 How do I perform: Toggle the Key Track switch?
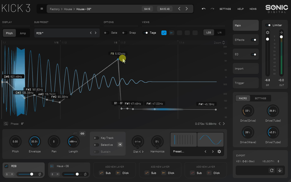(96, 138)
